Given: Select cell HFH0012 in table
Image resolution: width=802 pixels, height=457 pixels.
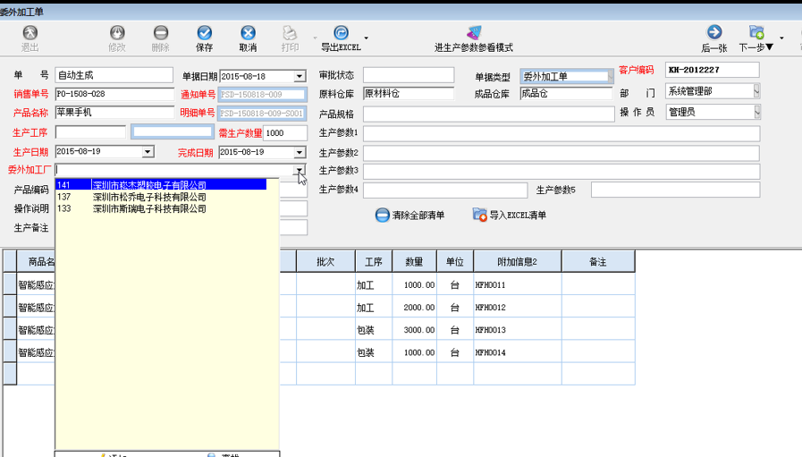Looking at the screenshot, I should click(x=518, y=308).
